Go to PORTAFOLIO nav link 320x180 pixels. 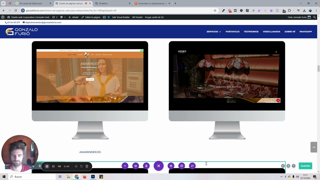(x=232, y=32)
